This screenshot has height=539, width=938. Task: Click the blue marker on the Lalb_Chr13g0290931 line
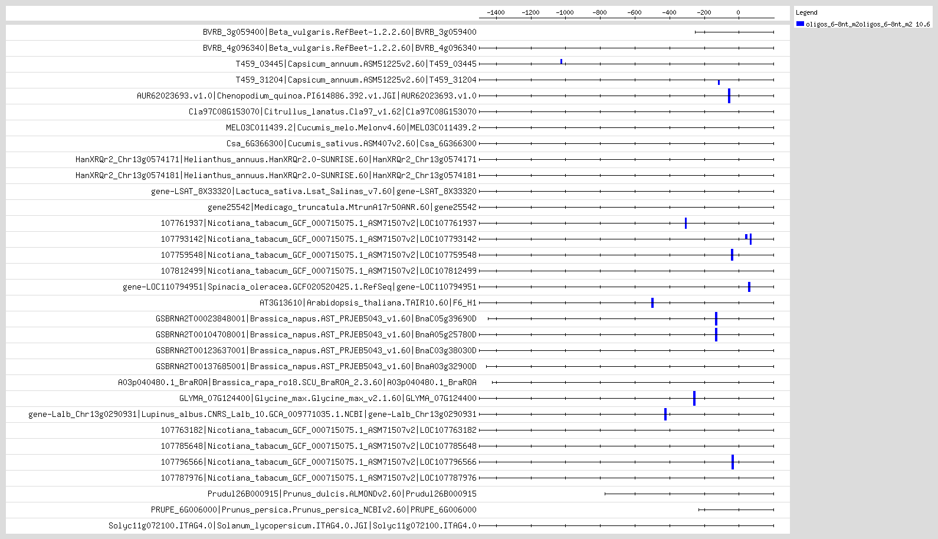665,414
